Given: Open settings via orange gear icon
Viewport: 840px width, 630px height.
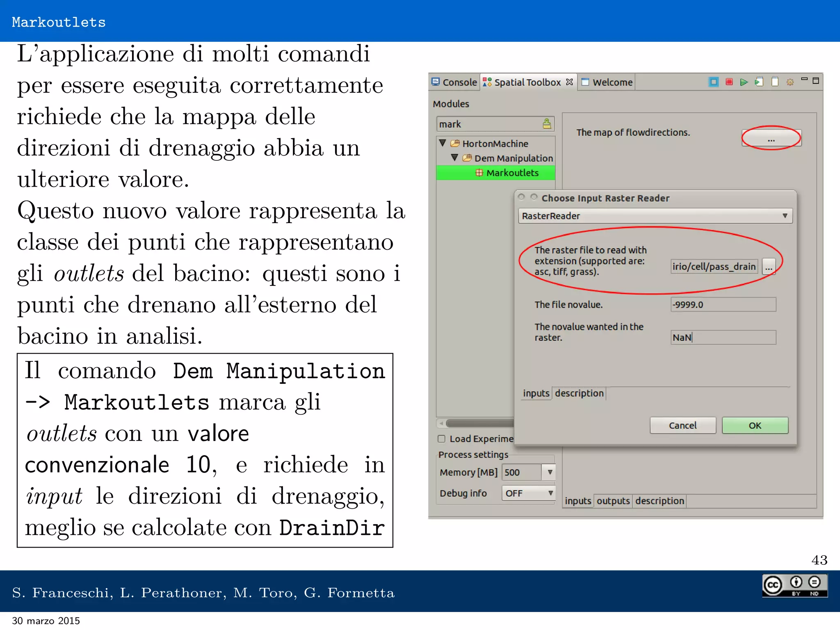Looking at the screenshot, I should (790, 82).
